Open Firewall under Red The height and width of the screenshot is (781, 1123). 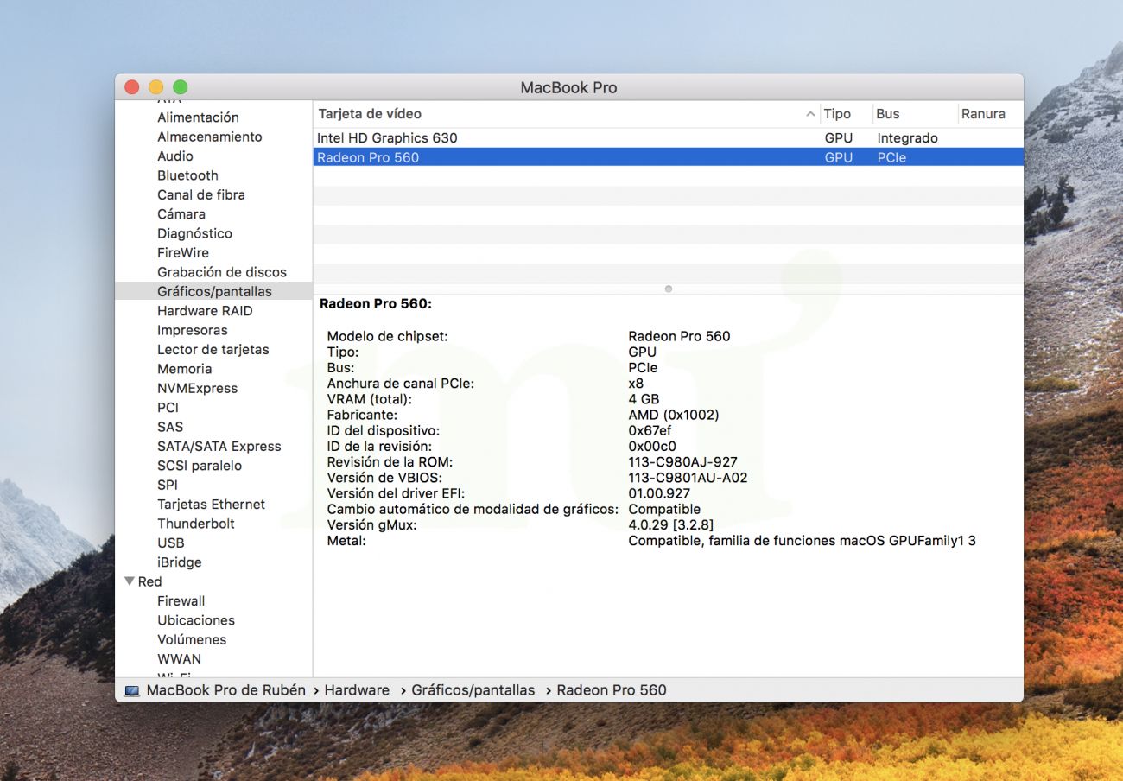tap(181, 601)
